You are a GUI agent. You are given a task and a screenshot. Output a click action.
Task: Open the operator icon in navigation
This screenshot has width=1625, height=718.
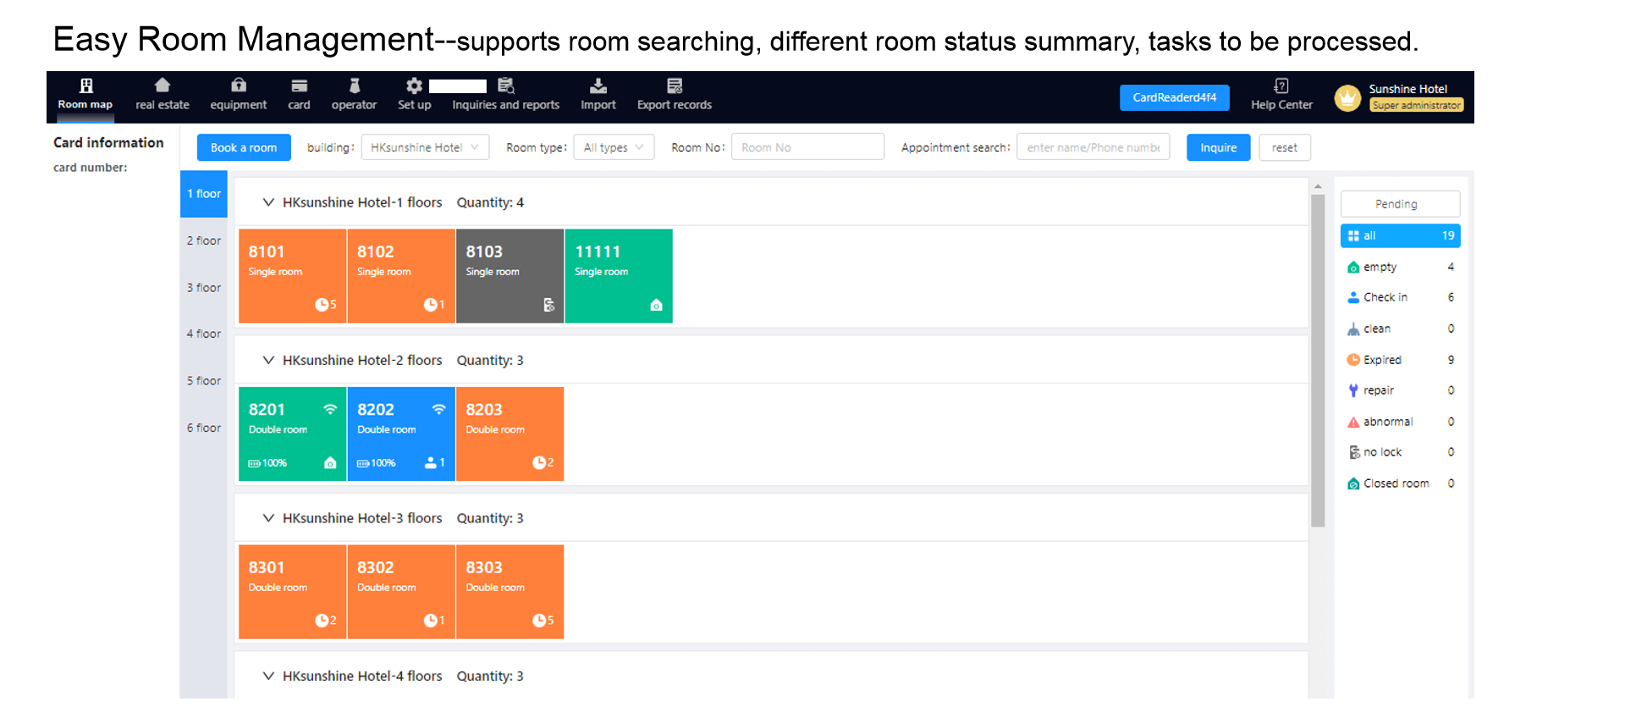pyautogui.click(x=354, y=86)
